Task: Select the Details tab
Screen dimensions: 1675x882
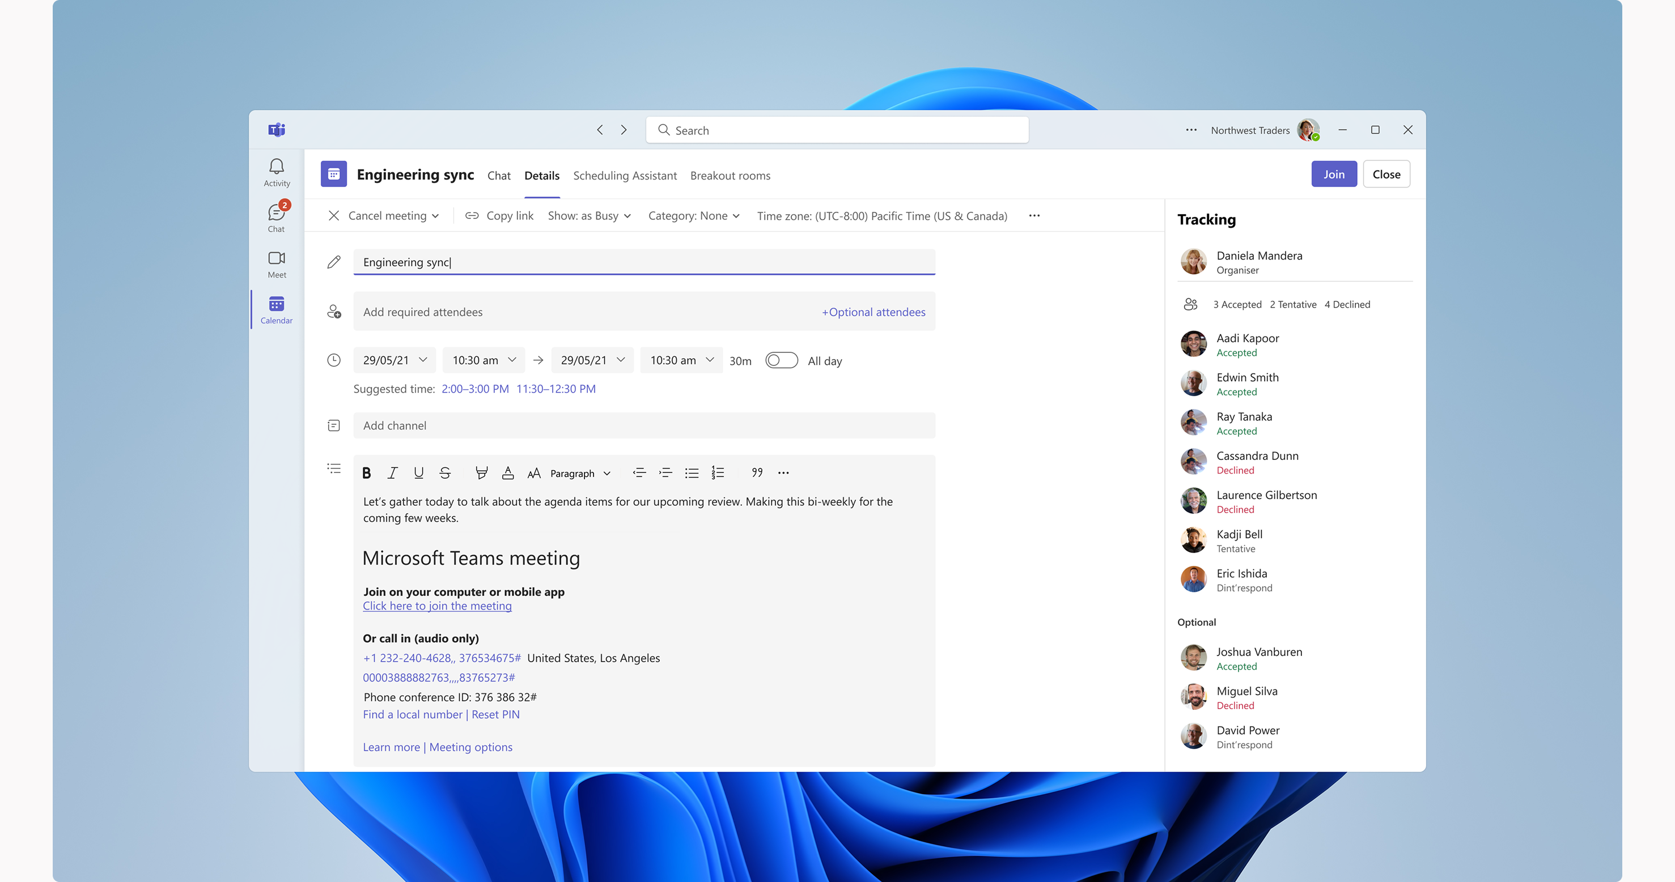Action: (542, 176)
